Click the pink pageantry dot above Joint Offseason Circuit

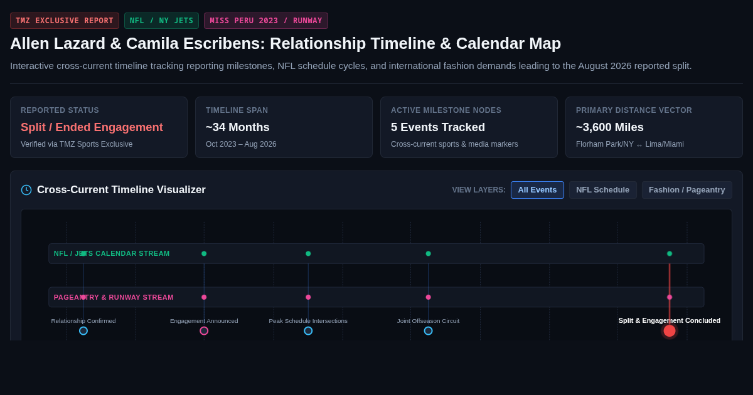click(x=428, y=297)
